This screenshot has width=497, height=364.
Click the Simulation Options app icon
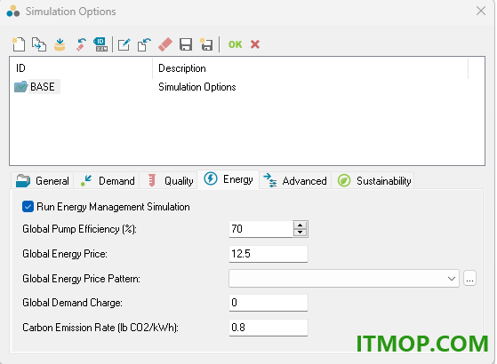(x=13, y=11)
